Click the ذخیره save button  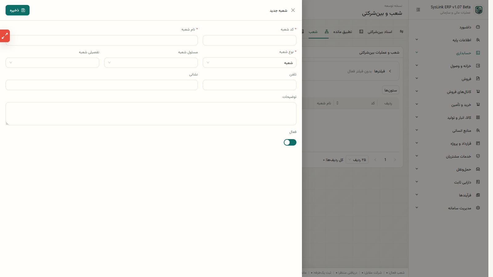pyautogui.click(x=18, y=10)
